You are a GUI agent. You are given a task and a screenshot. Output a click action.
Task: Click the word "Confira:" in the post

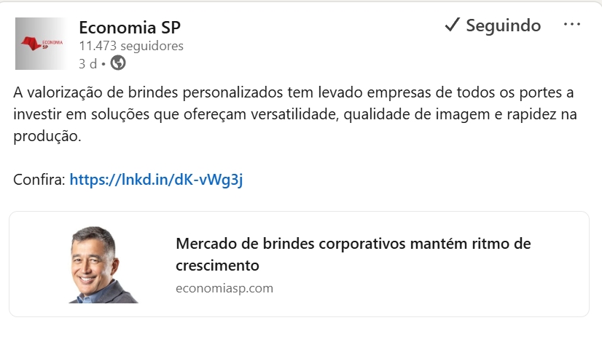pyautogui.click(x=39, y=179)
